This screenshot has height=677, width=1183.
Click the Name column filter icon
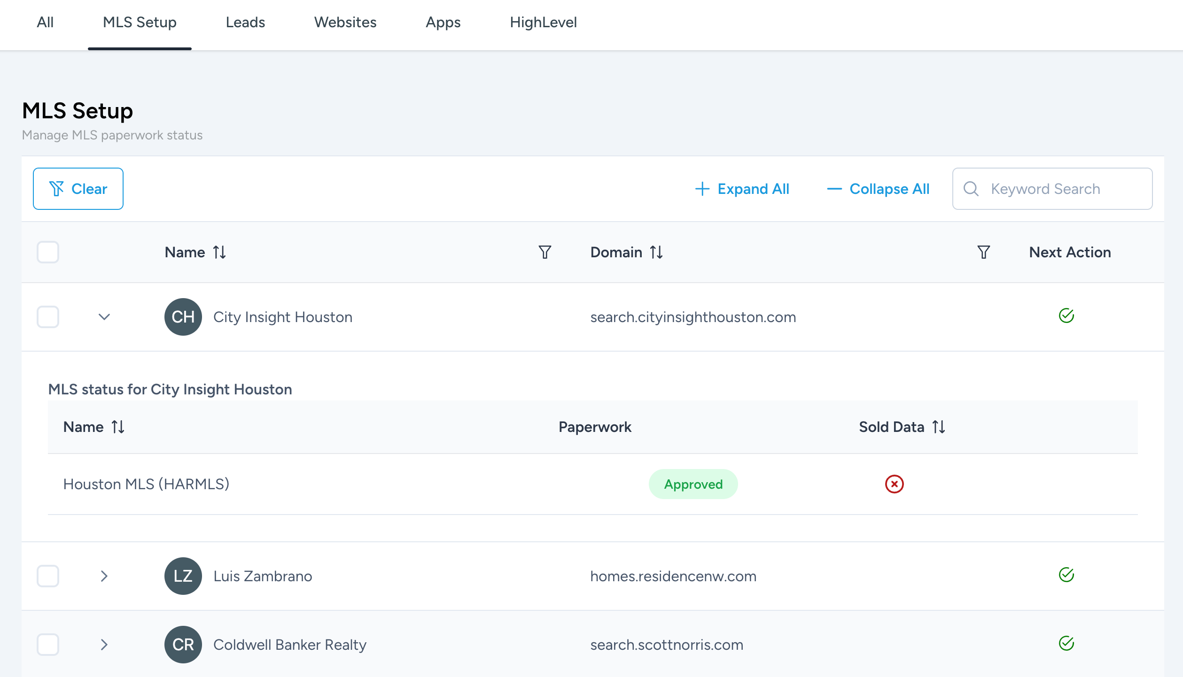(545, 252)
